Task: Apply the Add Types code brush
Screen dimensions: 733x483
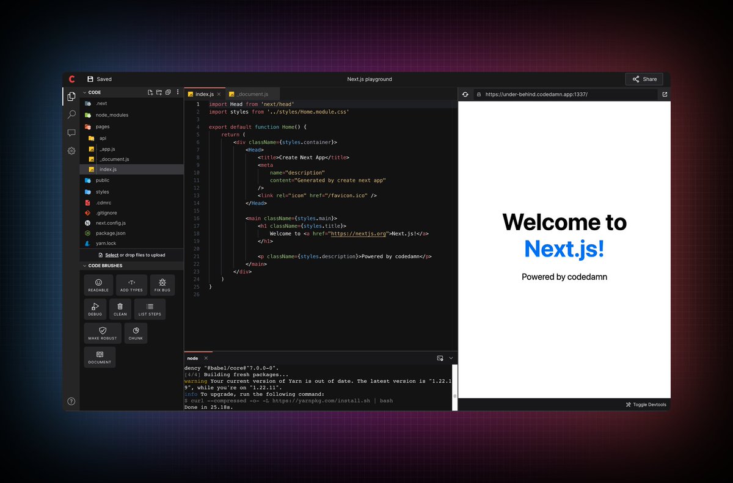Action: coord(131,285)
